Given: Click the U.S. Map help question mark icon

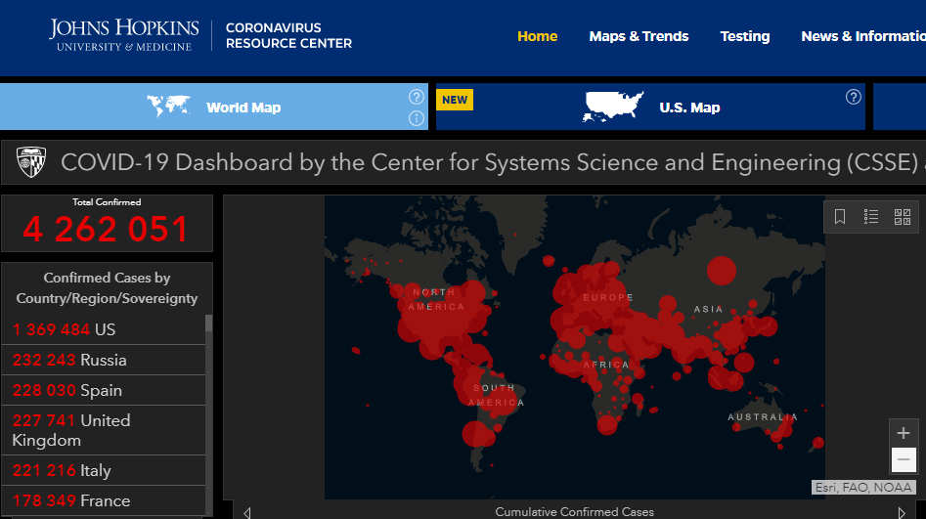Looking at the screenshot, I should click(x=854, y=97).
